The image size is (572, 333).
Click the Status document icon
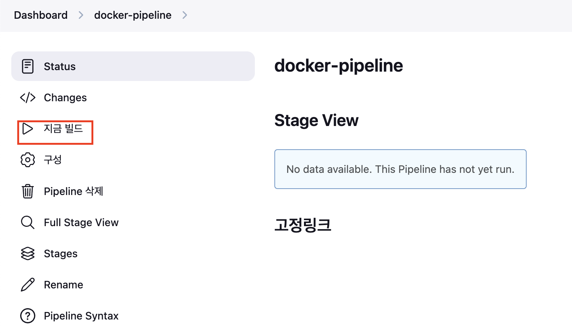(x=28, y=66)
